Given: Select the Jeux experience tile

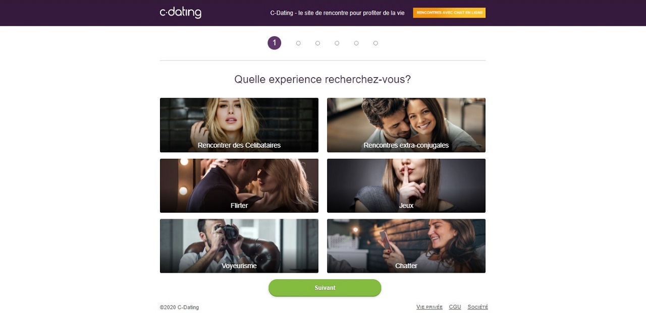Looking at the screenshot, I should click(x=406, y=185).
